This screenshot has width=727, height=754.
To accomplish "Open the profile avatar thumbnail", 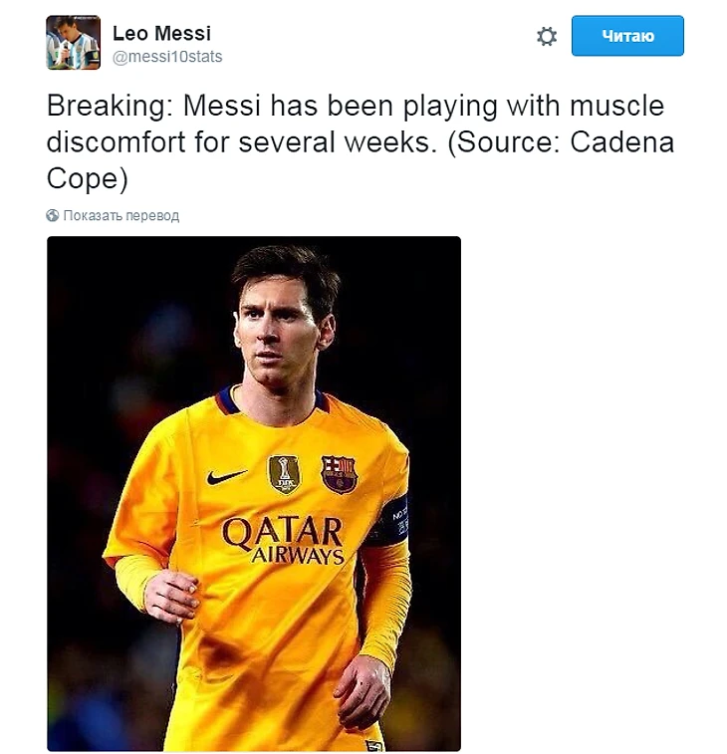I will click(73, 42).
